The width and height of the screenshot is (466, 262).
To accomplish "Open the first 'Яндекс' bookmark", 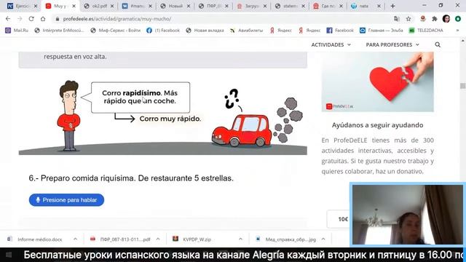I will click(x=280, y=31).
